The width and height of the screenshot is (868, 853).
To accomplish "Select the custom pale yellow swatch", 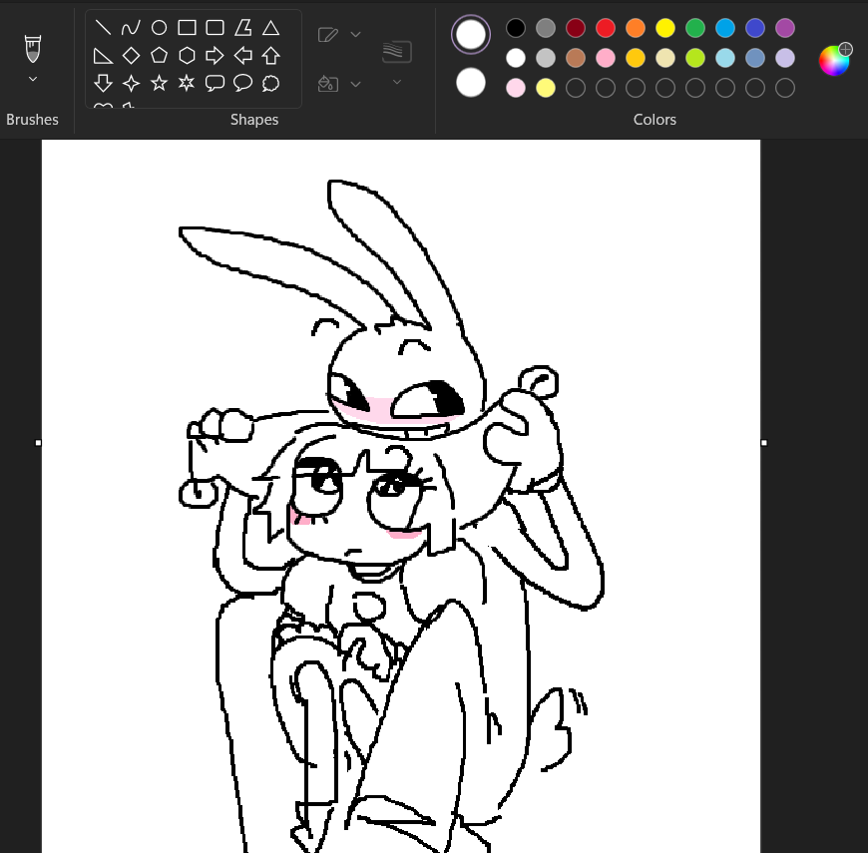I will 546,88.
